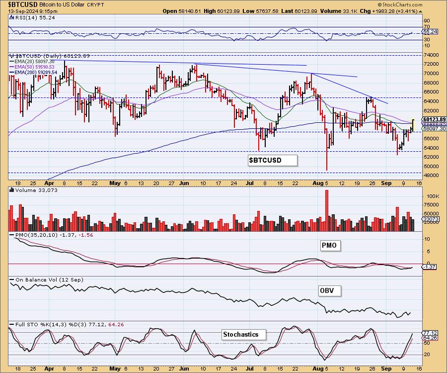Click the -1.37 PMO value tag on the right axis

point(429,267)
